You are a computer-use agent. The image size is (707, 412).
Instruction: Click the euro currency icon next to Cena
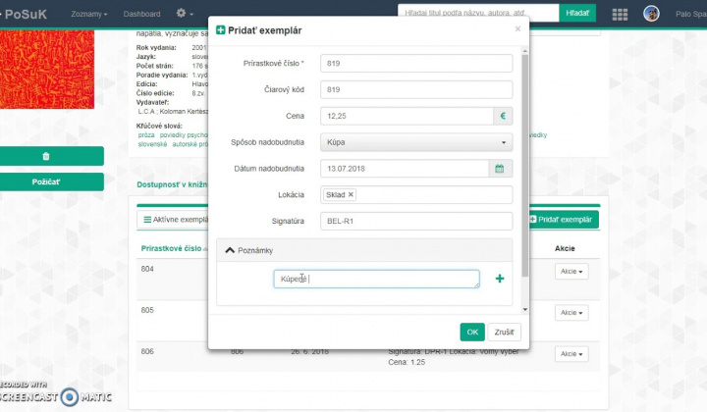502,116
